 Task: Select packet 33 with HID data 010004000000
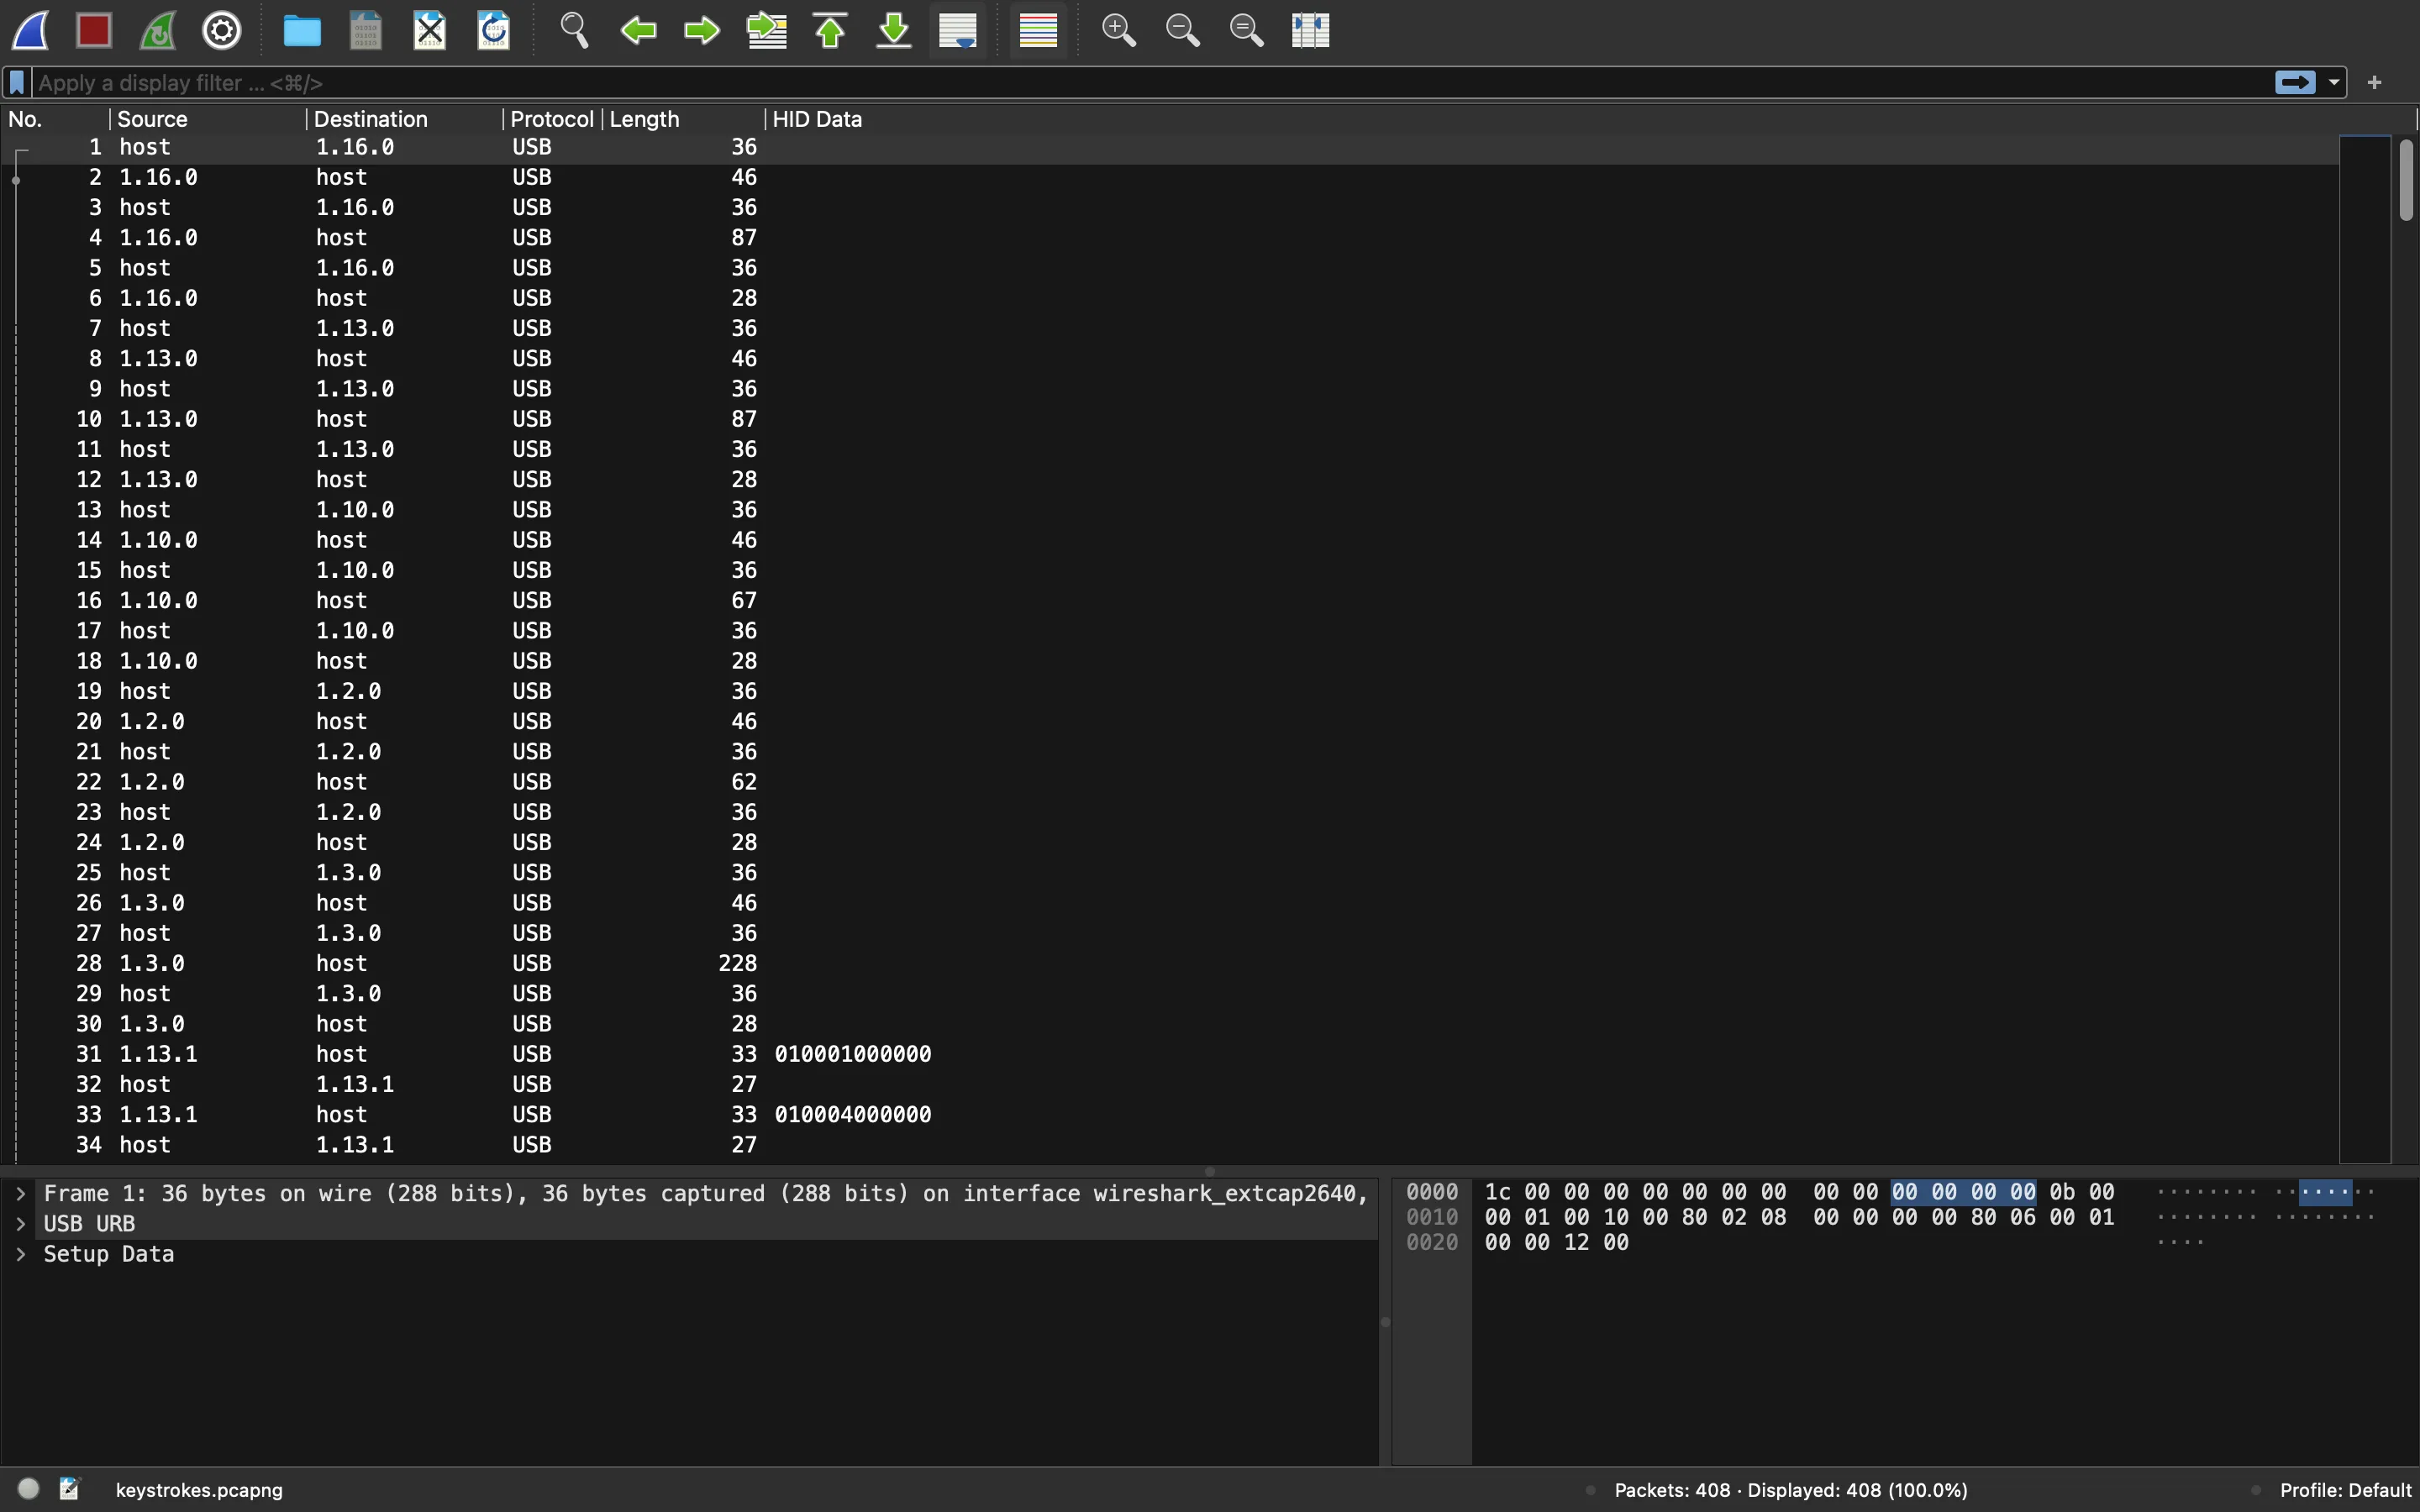click(1170, 1115)
